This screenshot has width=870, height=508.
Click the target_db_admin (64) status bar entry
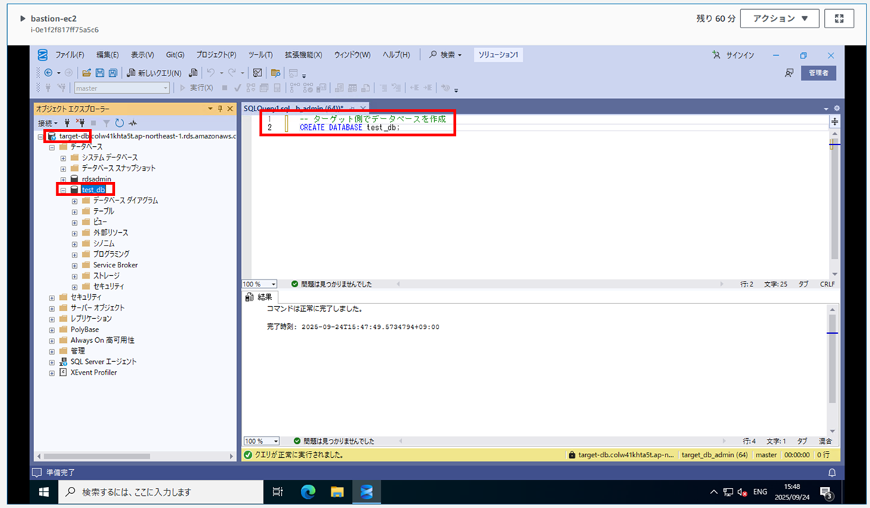[715, 455]
